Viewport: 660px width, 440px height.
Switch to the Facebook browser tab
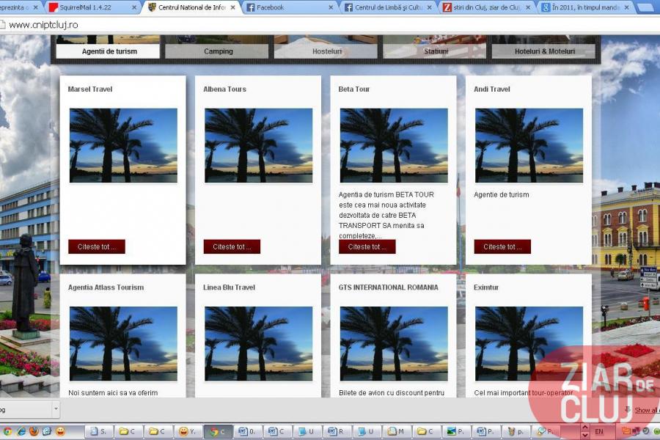click(x=290, y=7)
